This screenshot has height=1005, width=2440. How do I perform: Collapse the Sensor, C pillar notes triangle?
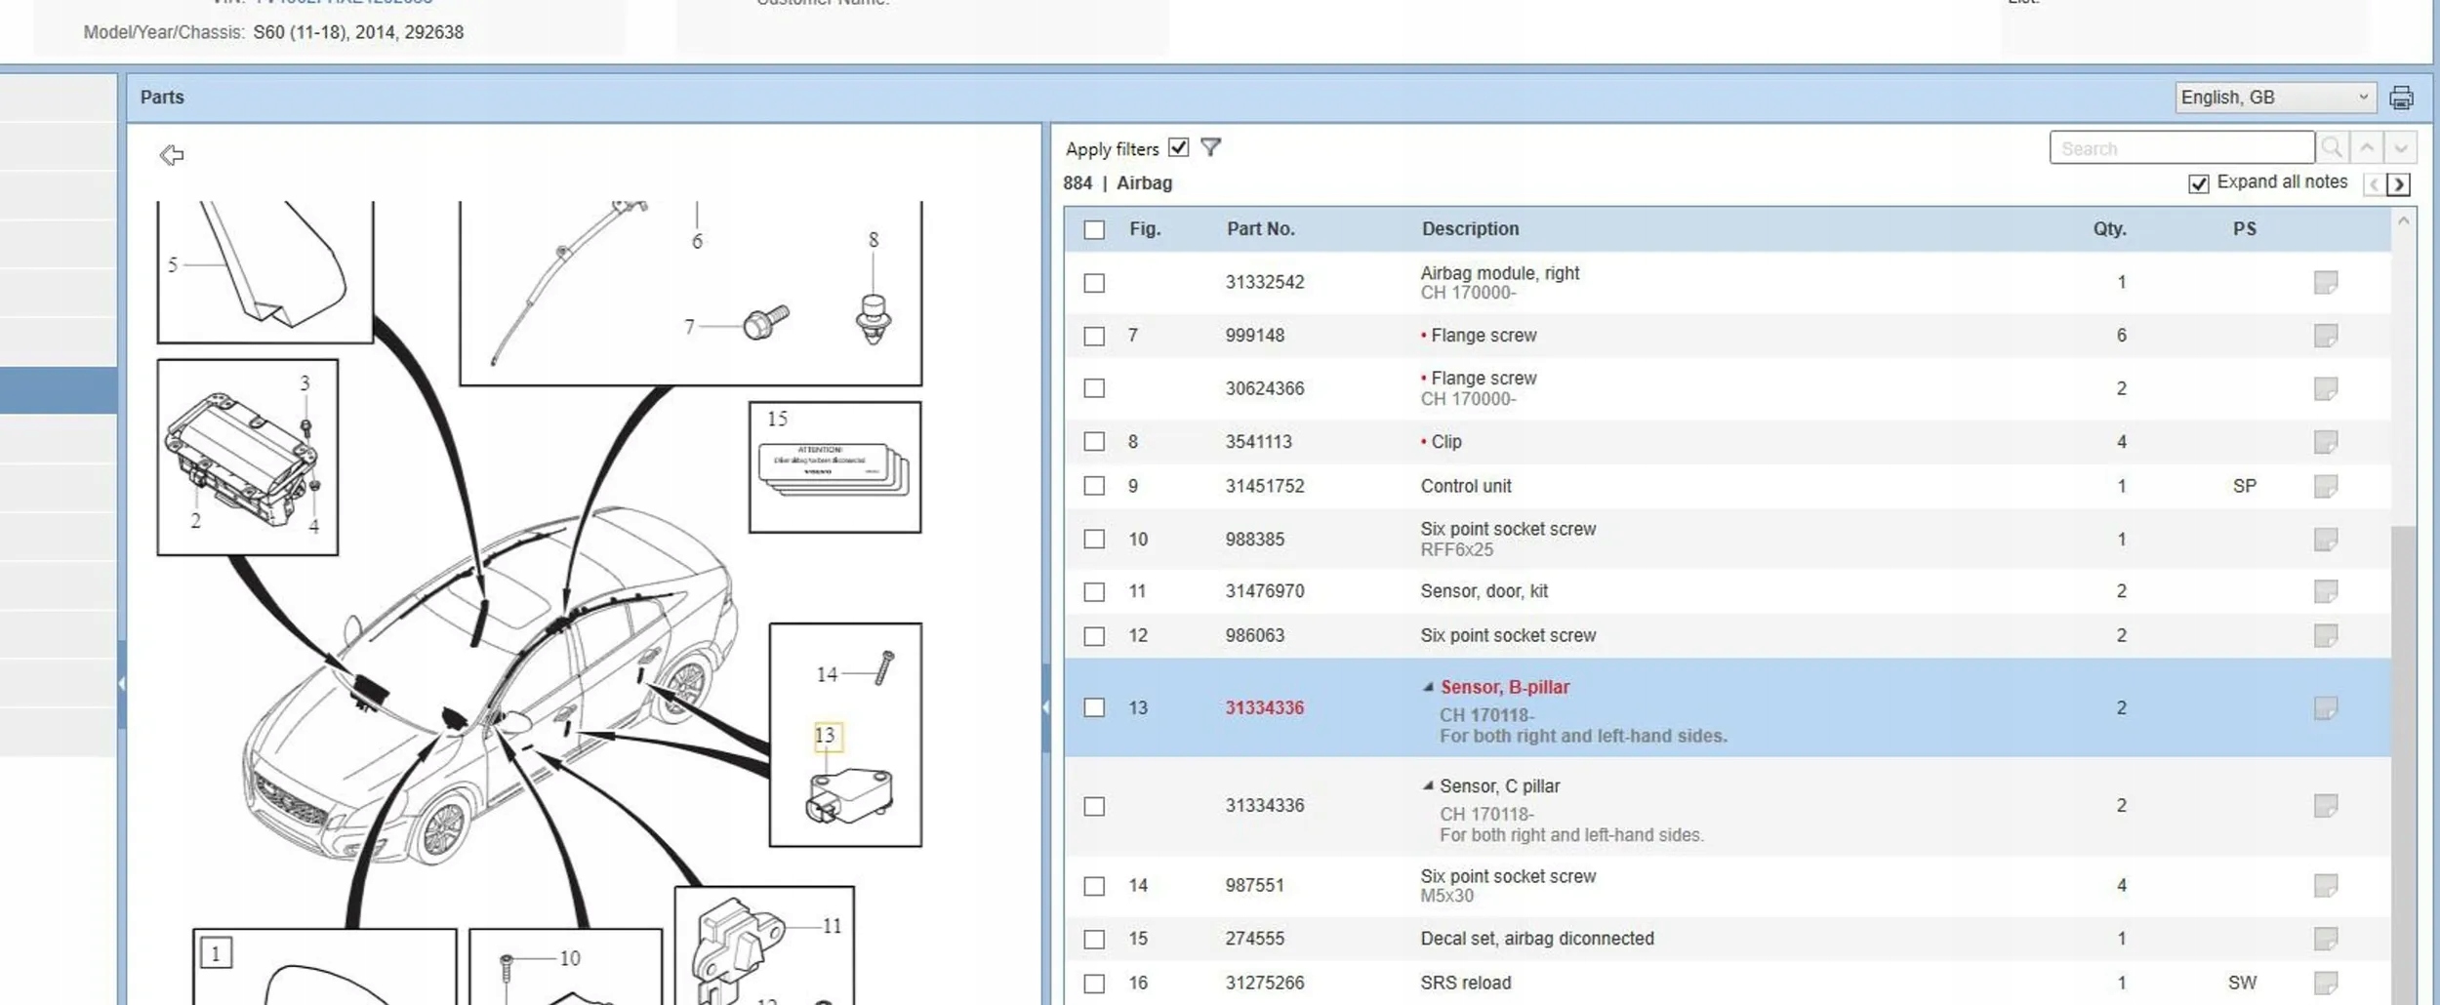1428,785
